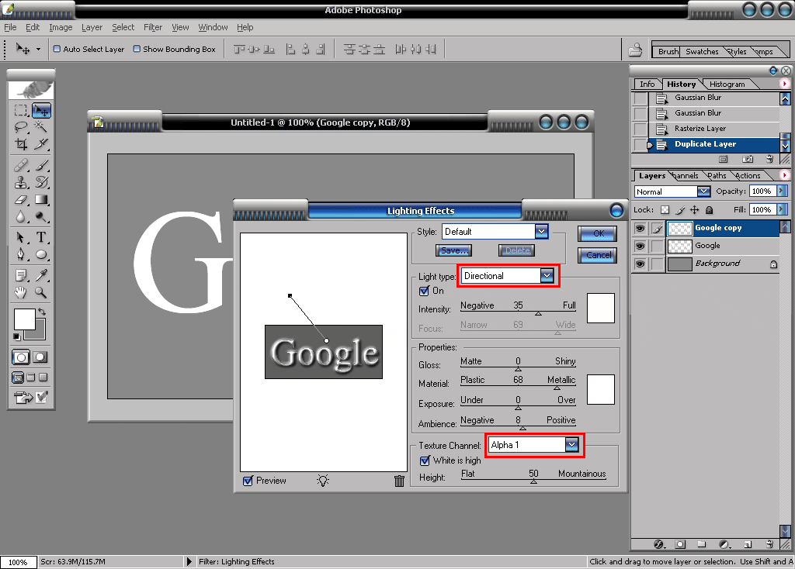Select the Eyedropper tool
Viewport: 795px width, 569px height.
click(41, 275)
